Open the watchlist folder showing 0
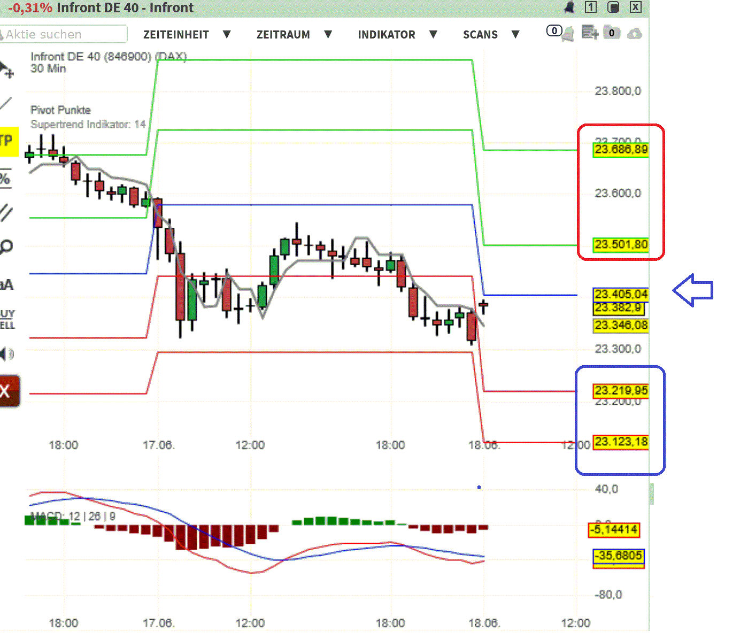The height and width of the screenshot is (640, 748). [612, 33]
